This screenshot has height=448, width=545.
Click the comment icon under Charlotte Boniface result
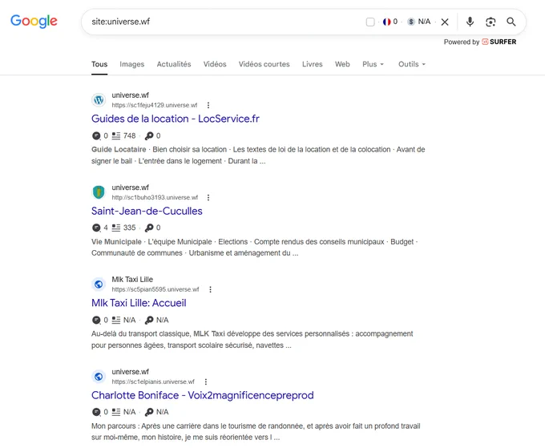pos(96,412)
